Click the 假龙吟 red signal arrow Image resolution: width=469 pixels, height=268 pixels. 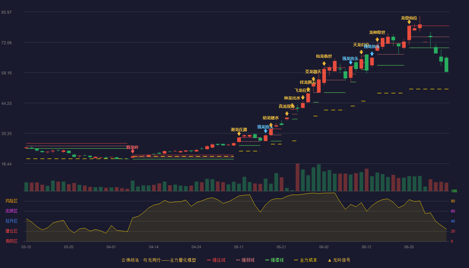coord(133,151)
